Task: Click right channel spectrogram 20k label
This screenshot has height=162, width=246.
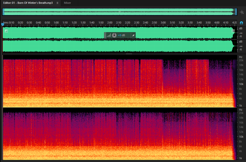Action: (241, 113)
